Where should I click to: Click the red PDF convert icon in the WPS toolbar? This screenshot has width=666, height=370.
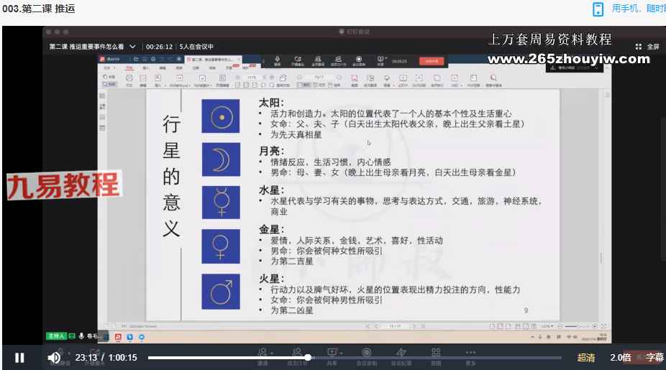tap(355, 78)
